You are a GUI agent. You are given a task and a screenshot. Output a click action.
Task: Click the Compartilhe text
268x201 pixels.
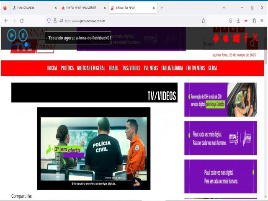click(21, 196)
